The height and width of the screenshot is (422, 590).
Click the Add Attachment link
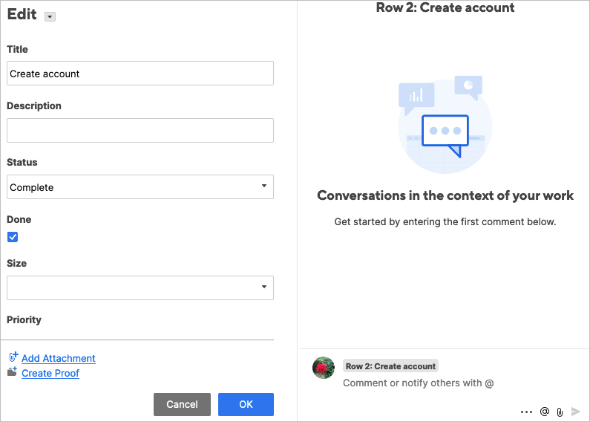(x=59, y=358)
